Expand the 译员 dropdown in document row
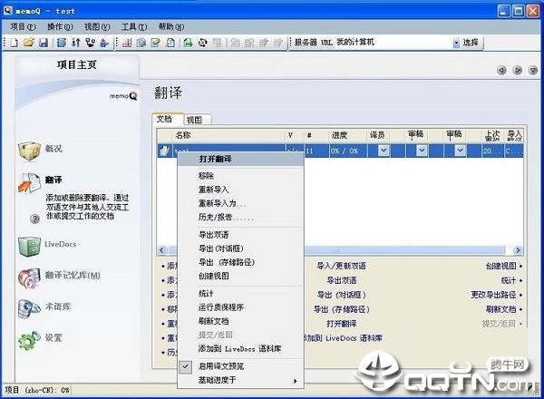The width and height of the screenshot is (544, 399). 384,151
